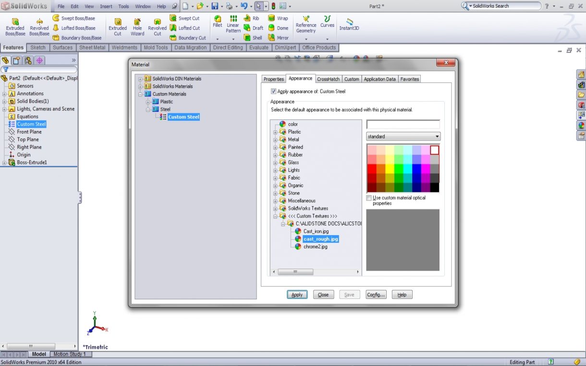Open the Favorites tab
The image size is (586, 366).
coord(410,79)
